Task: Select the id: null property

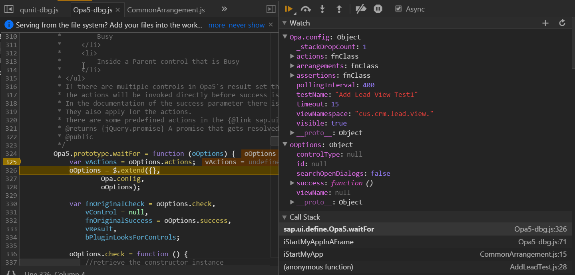Action: 311,164
